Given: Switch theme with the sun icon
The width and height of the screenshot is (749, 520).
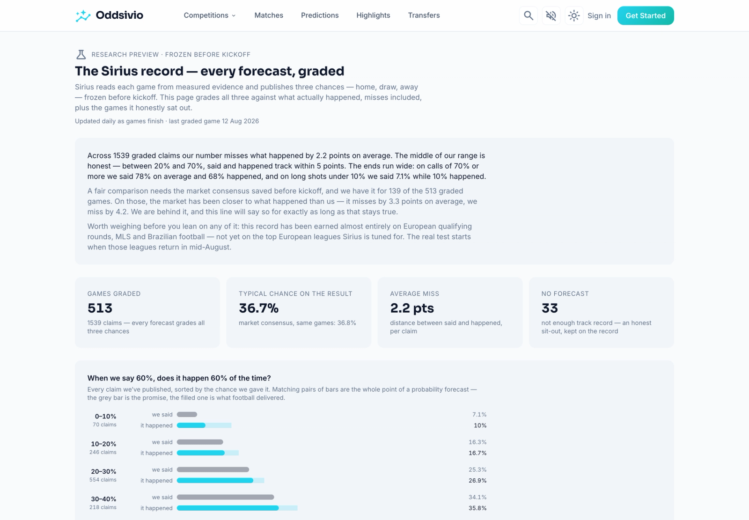Looking at the screenshot, I should pyautogui.click(x=574, y=15).
